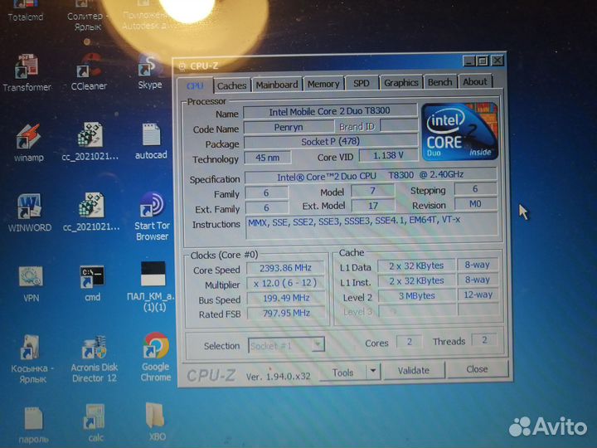Click the Specification field value

[x=370, y=175]
